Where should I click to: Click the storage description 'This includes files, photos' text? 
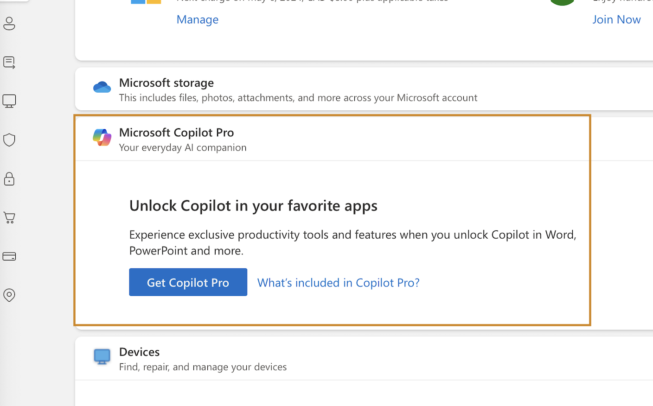pyautogui.click(x=298, y=98)
